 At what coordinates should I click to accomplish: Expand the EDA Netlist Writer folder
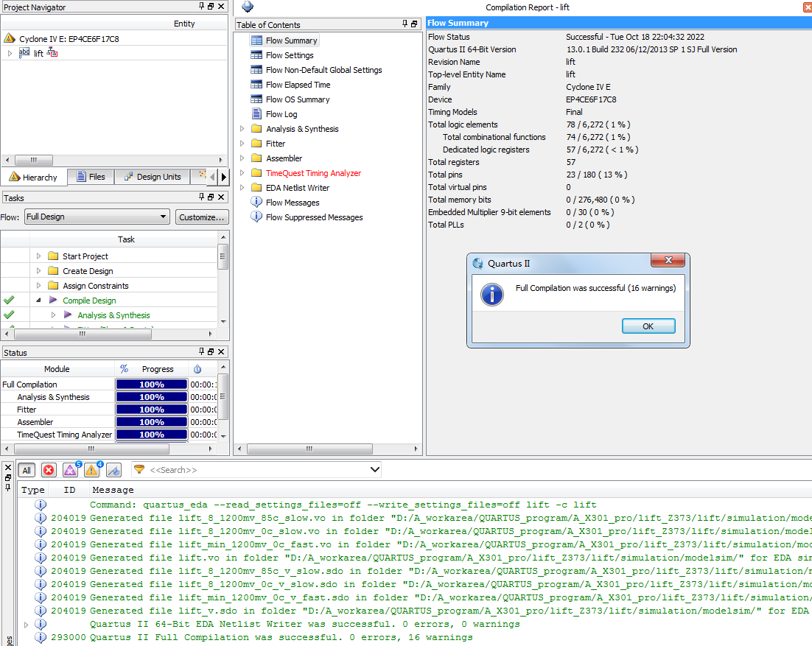coord(242,187)
